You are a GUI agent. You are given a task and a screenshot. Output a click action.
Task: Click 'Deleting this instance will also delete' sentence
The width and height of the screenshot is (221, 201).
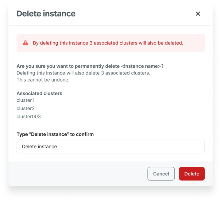click(83, 73)
